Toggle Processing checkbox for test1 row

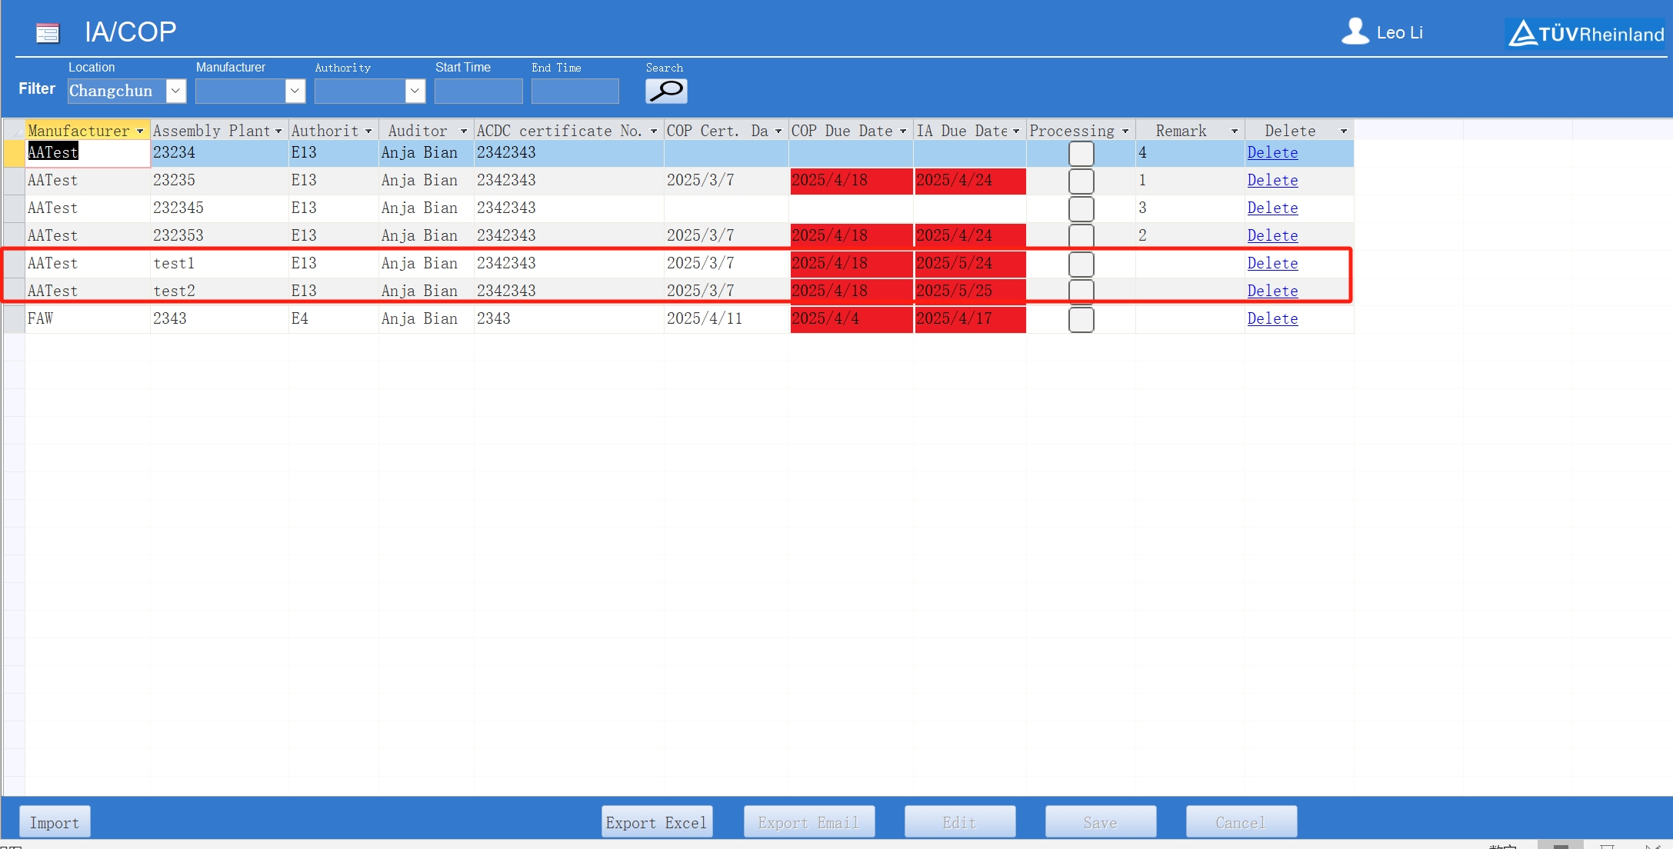tap(1081, 264)
